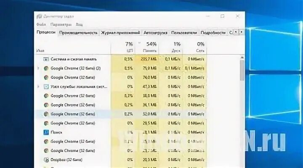This screenshot has width=303, height=168.
Task: Click the highlighted Google Chrome row name
Action: coord(73,114)
